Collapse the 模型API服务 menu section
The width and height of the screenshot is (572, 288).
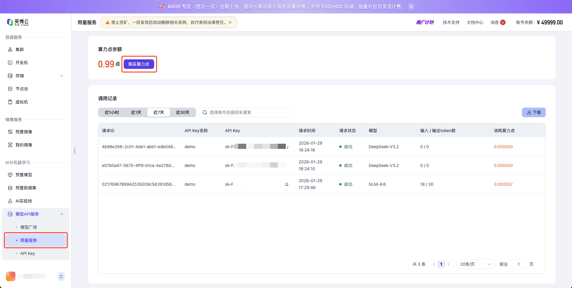(62, 214)
